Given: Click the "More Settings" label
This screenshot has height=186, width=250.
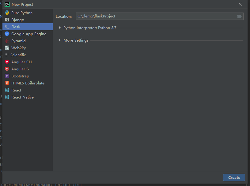Looking at the screenshot, I should (x=76, y=40).
